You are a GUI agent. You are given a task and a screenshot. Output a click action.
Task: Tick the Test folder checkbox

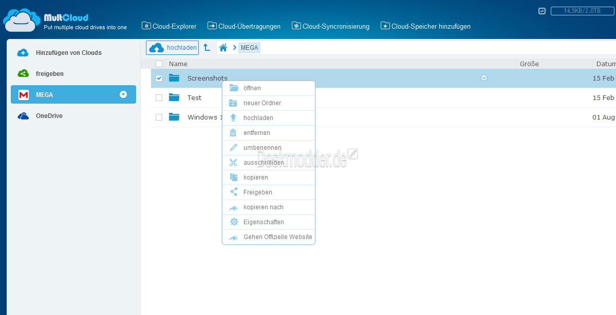[x=159, y=97]
